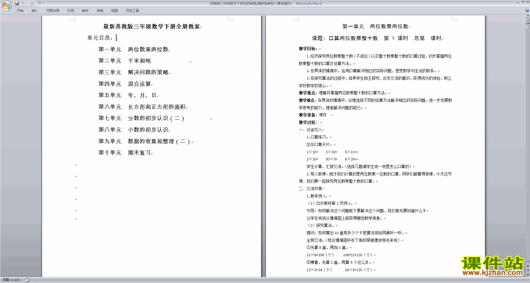Switch to the 引用 tab
This screenshot has width=530, height=283.
tap(70, 11)
